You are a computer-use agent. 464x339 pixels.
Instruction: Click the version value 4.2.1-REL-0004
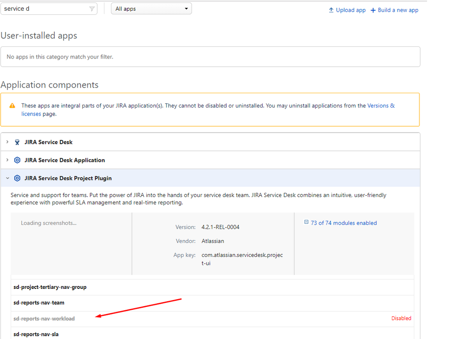[221, 227]
